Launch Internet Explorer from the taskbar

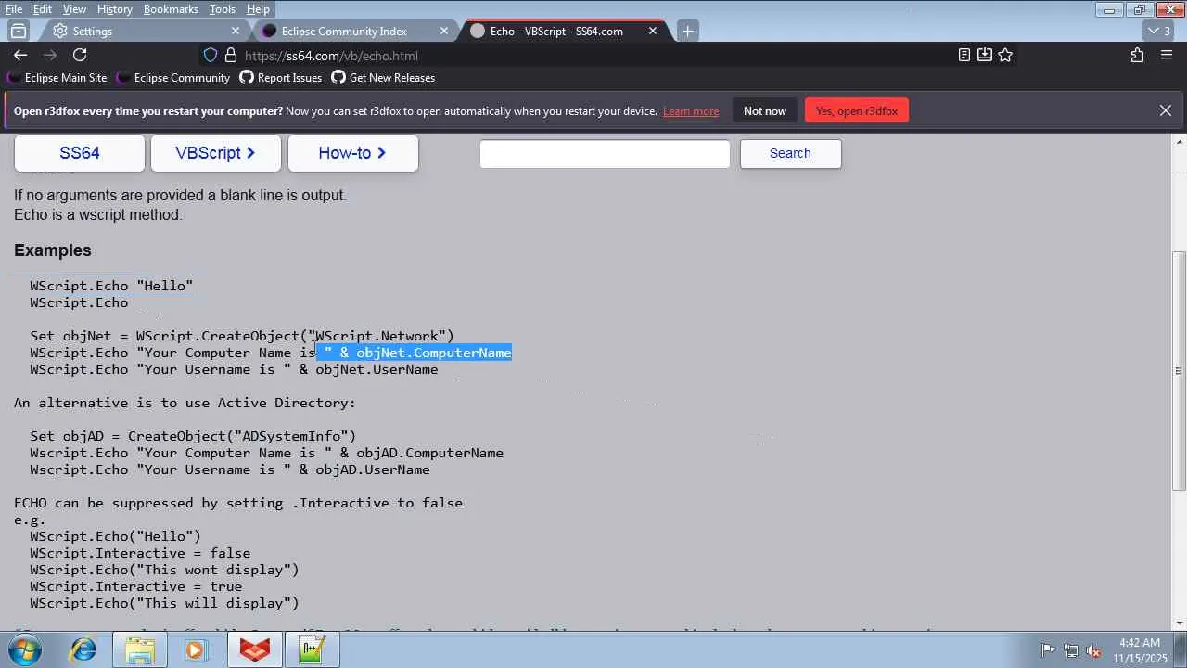click(83, 650)
